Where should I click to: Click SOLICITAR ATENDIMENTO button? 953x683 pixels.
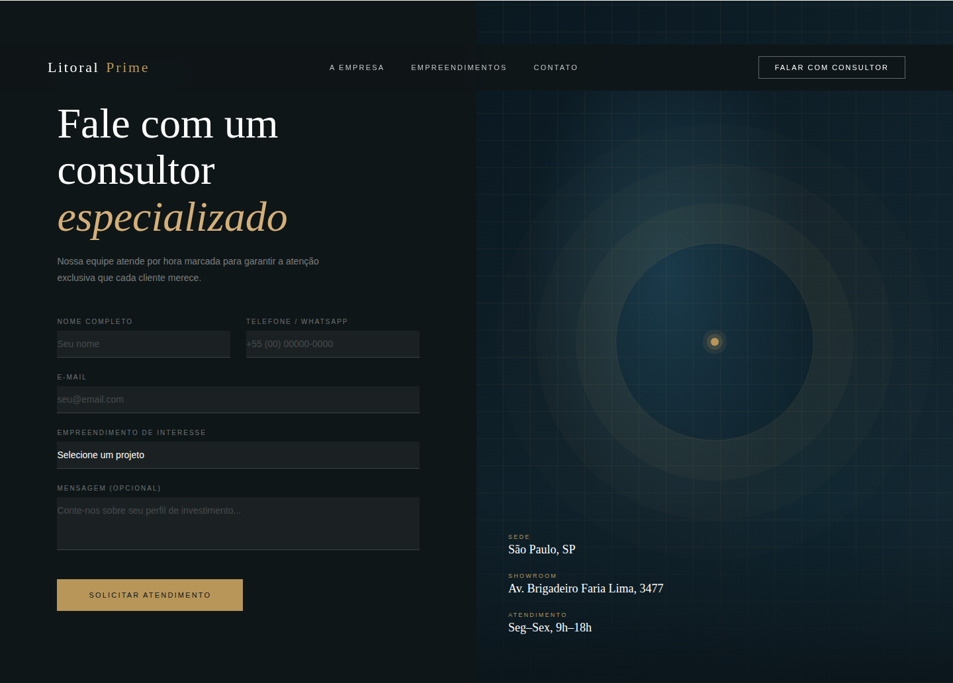(150, 594)
